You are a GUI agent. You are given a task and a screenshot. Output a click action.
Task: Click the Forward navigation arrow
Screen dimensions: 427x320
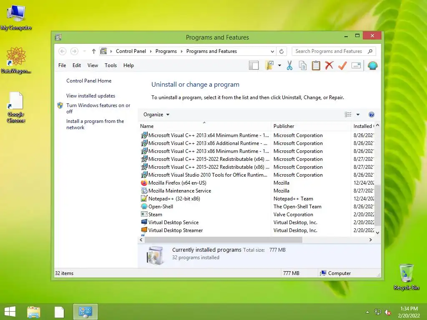(x=74, y=51)
